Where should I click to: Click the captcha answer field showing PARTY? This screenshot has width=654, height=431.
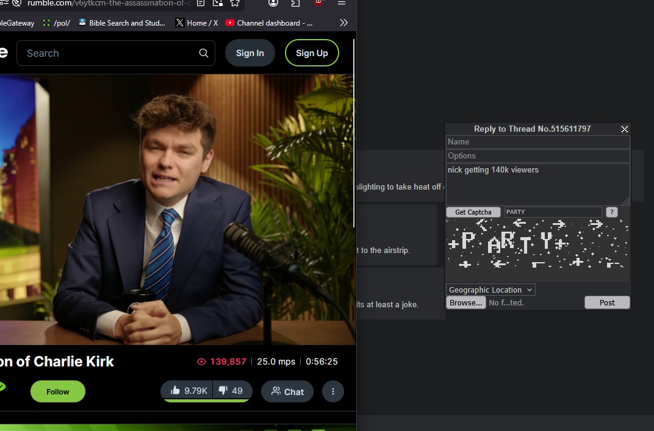pos(553,212)
